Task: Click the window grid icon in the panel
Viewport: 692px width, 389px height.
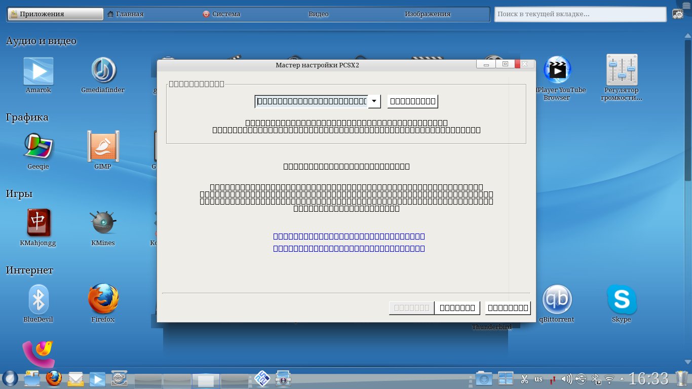Action: coord(506,378)
